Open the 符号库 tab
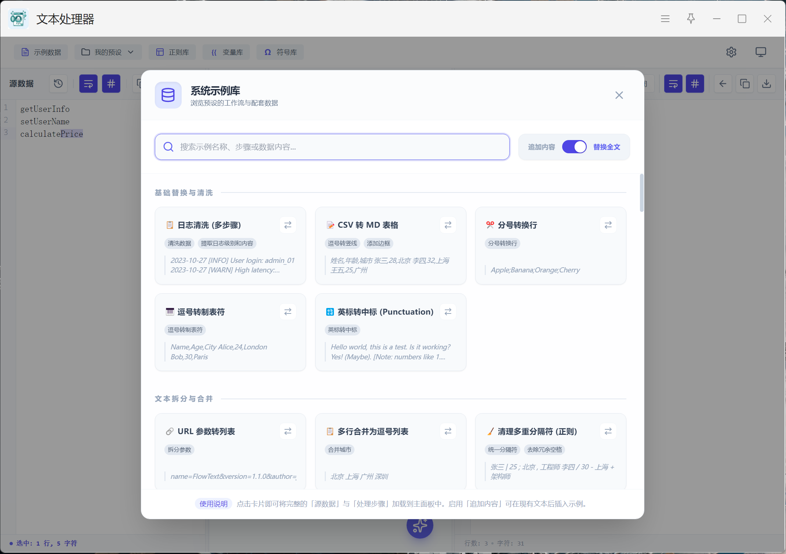Image resolution: width=786 pixels, height=554 pixels. coord(280,52)
